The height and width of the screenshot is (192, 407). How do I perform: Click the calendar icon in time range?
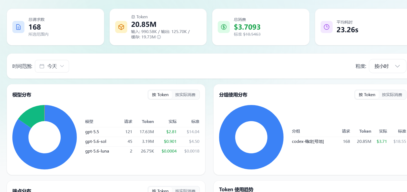point(42,66)
